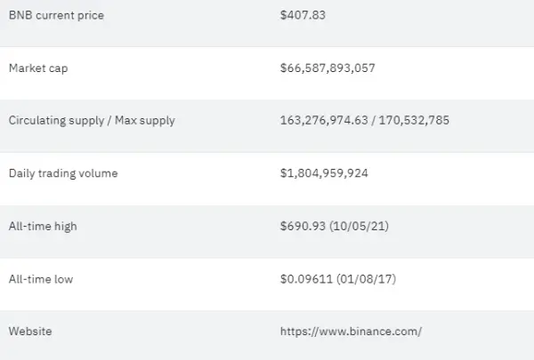Select Circulating supply / Max supply label

tap(92, 121)
